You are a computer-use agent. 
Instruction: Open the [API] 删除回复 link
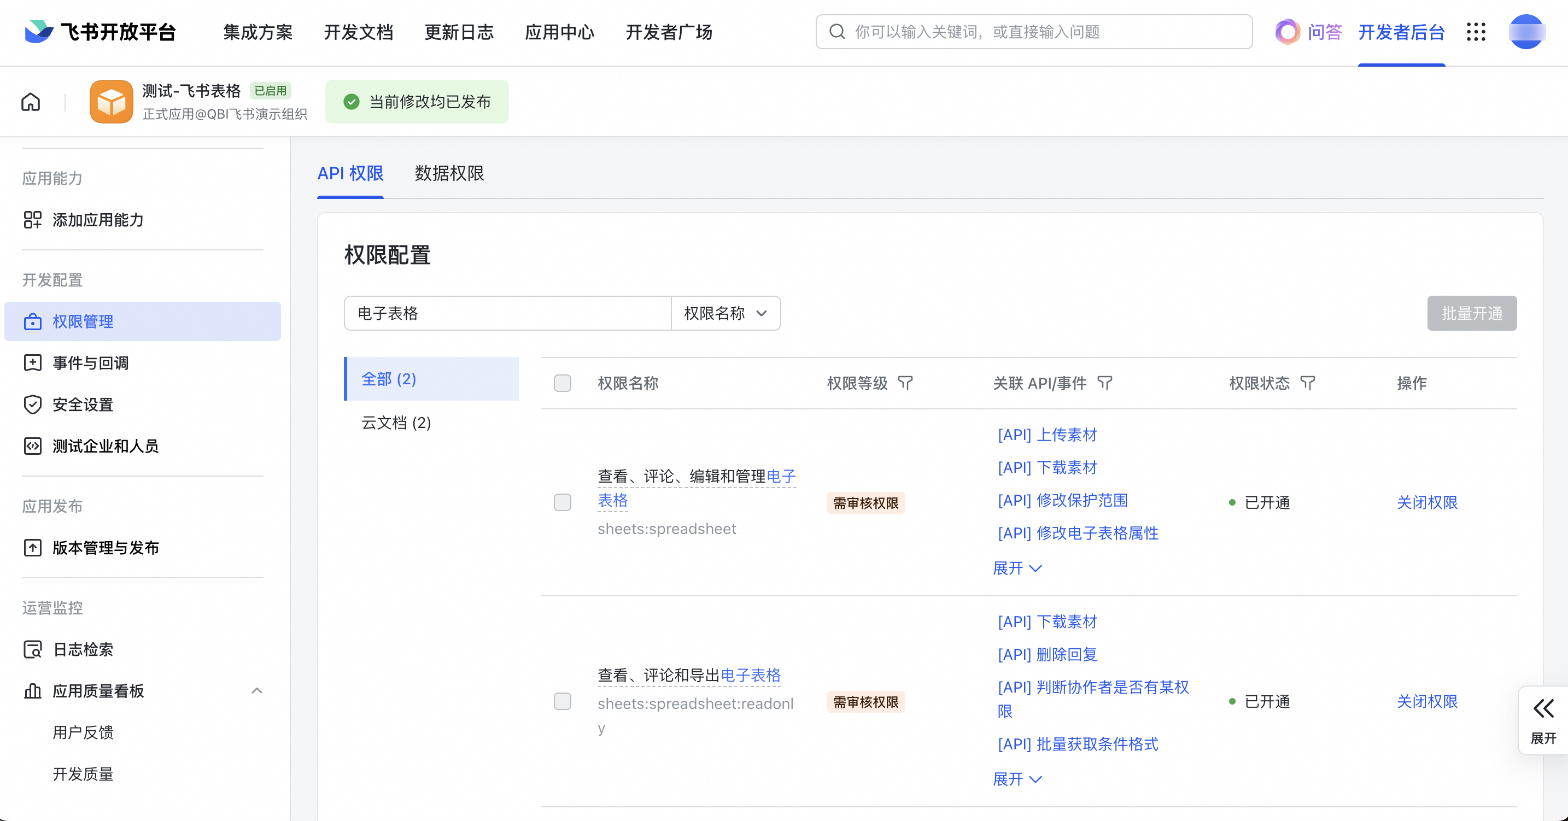[x=1047, y=654]
